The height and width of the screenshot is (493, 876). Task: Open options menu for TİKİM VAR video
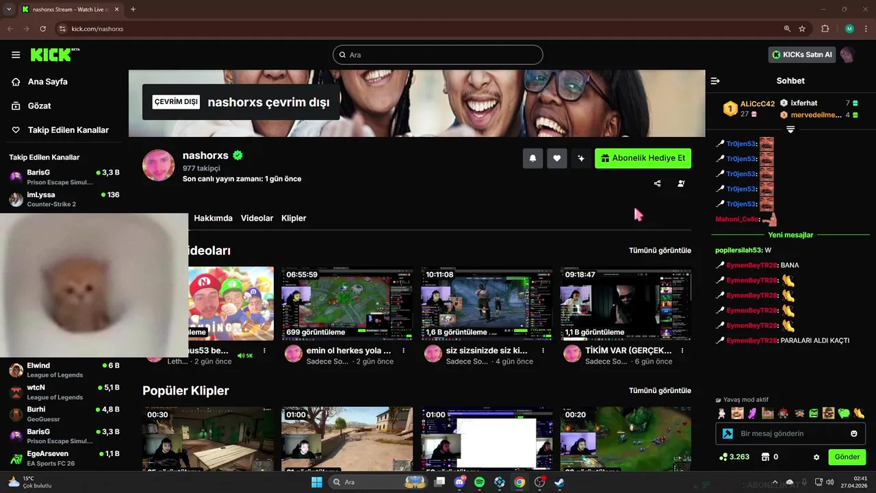coord(683,351)
